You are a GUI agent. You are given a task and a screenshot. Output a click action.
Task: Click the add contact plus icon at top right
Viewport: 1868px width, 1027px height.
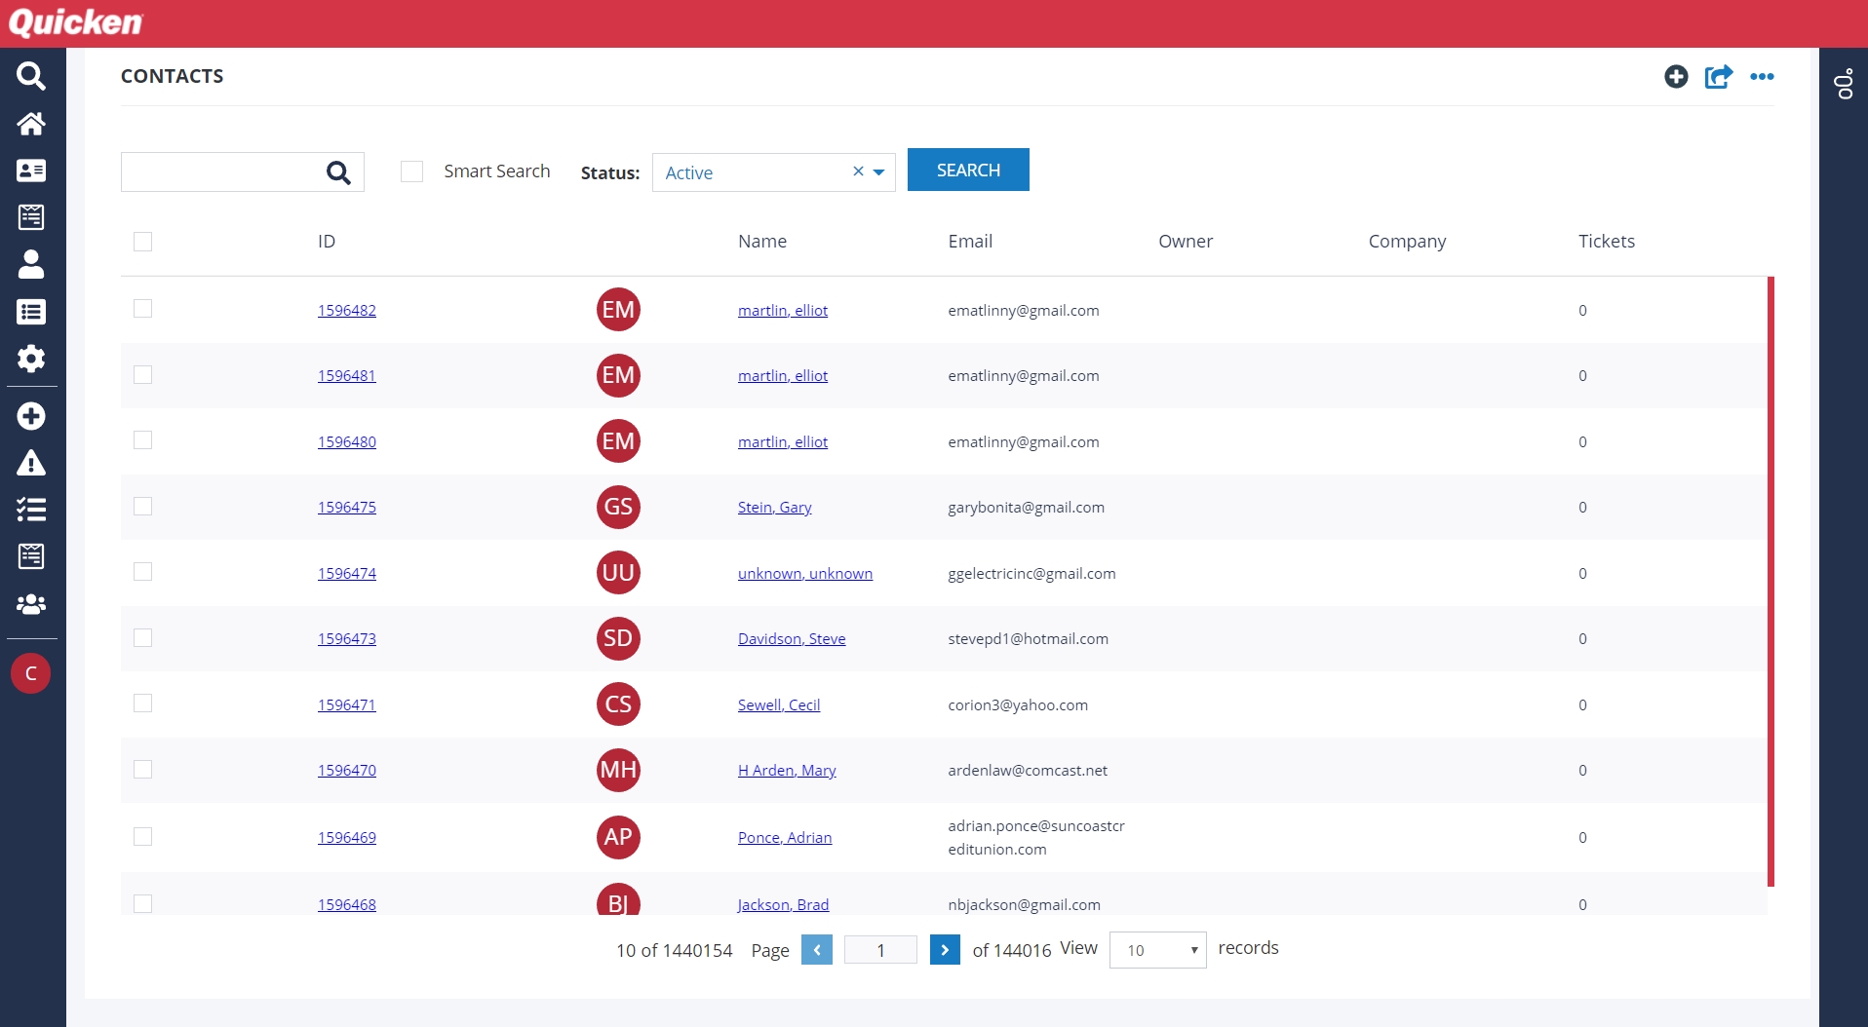pyautogui.click(x=1676, y=77)
